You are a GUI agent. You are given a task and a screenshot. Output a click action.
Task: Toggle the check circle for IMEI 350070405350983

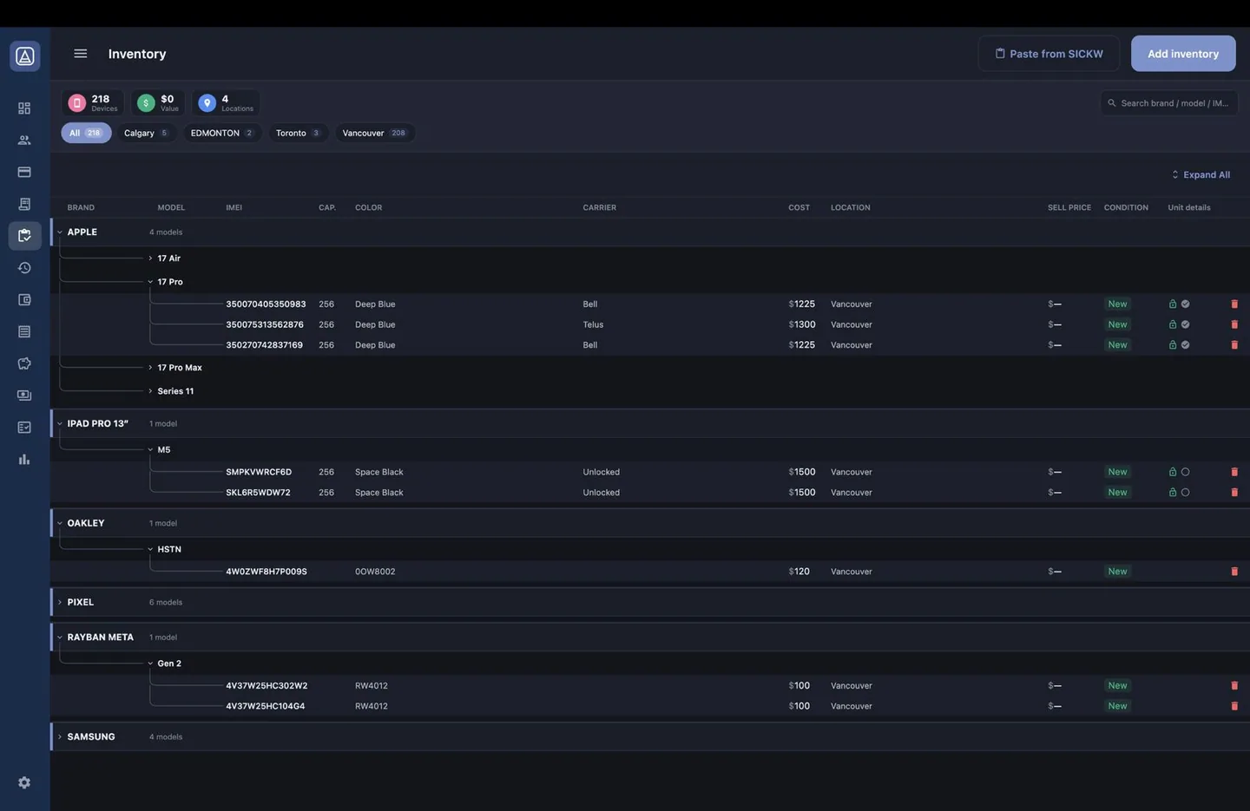(x=1186, y=304)
